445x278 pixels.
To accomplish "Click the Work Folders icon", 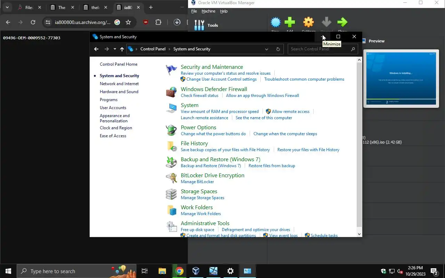I will point(171,211).
